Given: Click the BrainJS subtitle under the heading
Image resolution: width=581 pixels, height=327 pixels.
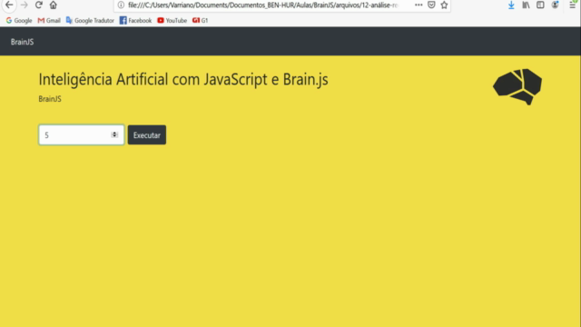Looking at the screenshot, I should point(50,99).
